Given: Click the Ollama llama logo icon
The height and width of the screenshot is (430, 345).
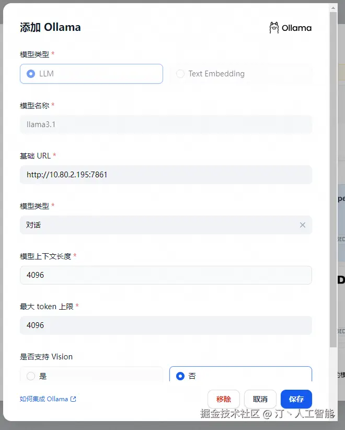Looking at the screenshot, I should [274, 28].
